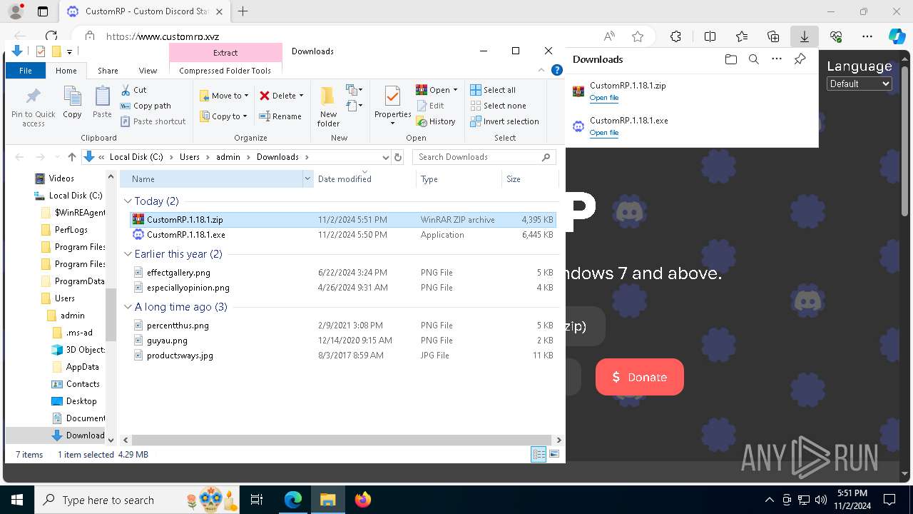This screenshot has height=514, width=913.
Task: Pin the Edge Downloads panel
Action: coord(800,59)
